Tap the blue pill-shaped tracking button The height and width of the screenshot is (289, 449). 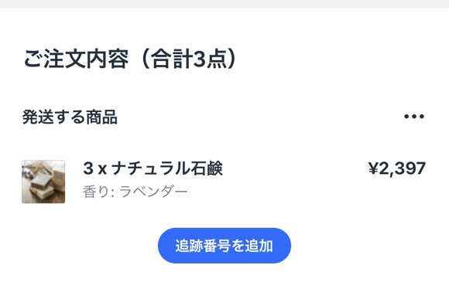pos(224,246)
